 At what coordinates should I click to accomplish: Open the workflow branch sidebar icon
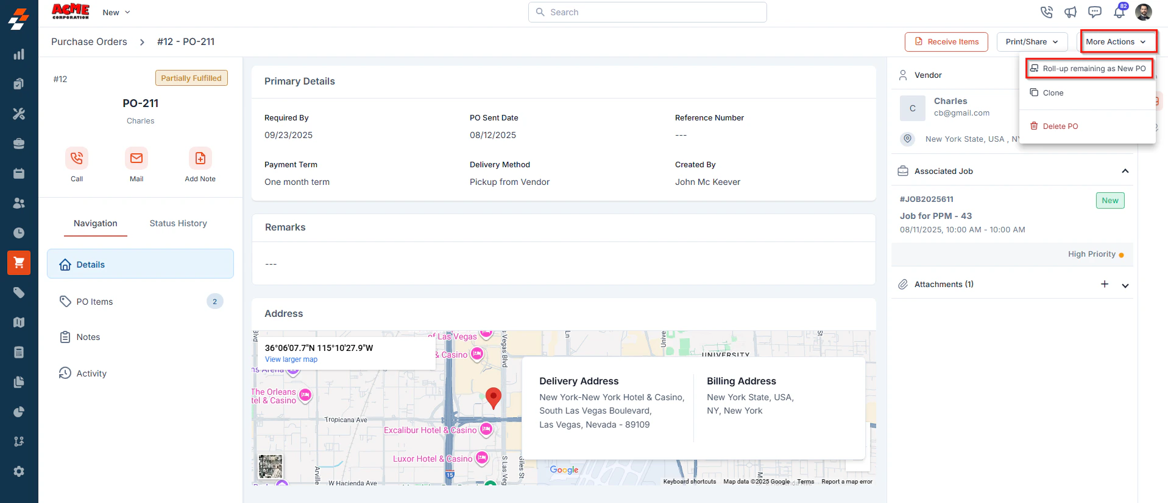pyautogui.click(x=19, y=442)
